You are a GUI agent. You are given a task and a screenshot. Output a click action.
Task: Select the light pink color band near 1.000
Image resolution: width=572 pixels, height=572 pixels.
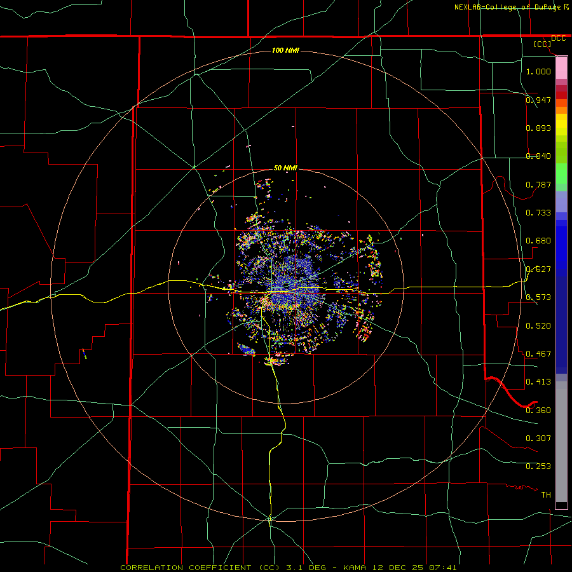(x=561, y=68)
